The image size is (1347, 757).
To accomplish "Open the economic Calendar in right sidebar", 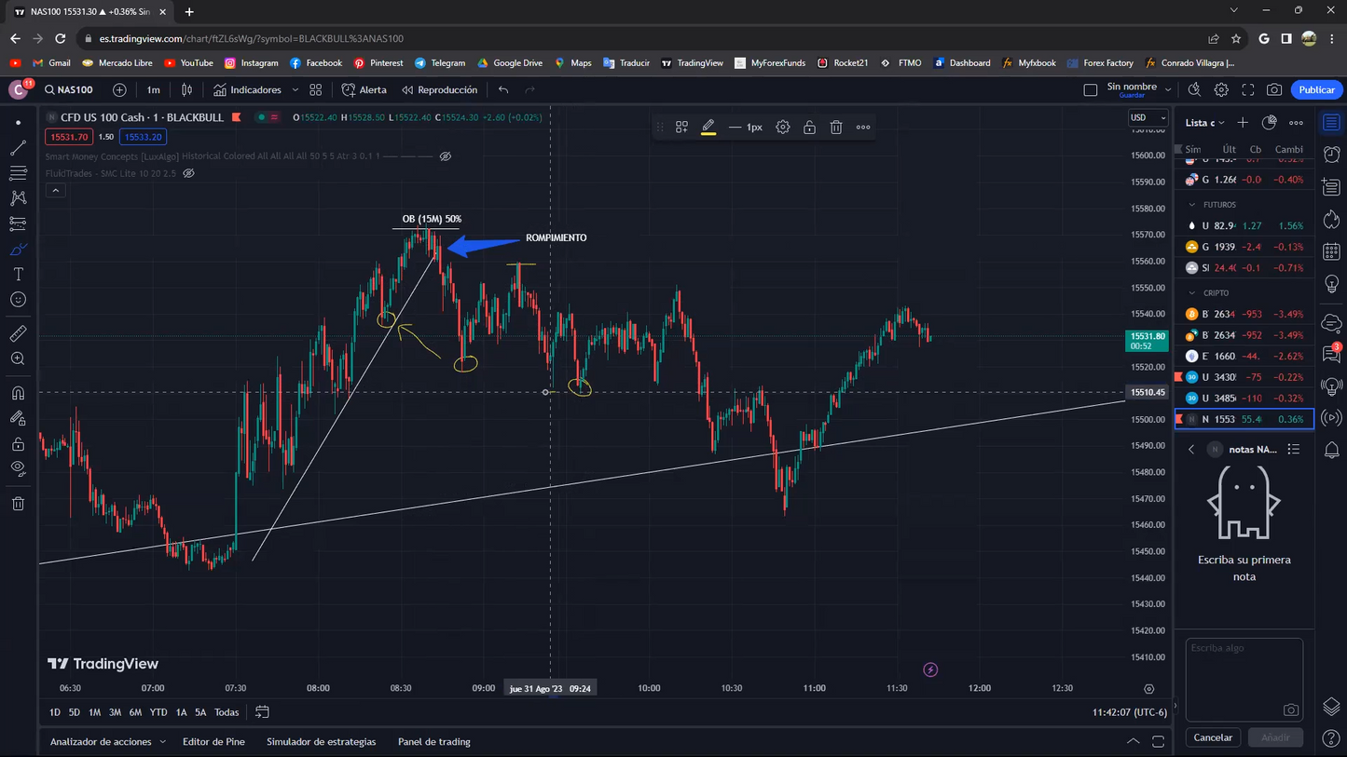I will tap(1331, 252).
